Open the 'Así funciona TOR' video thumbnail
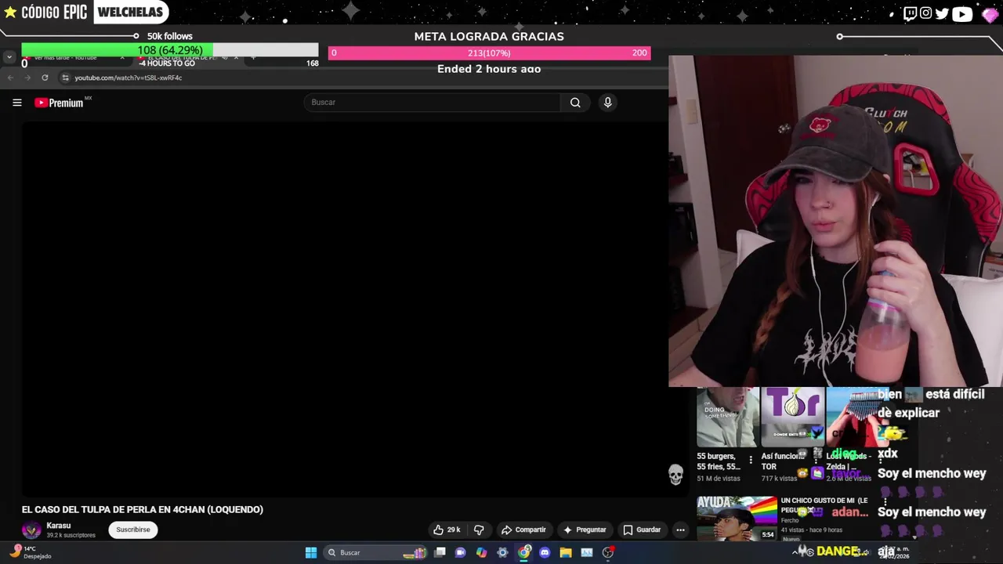 (792, 418)
